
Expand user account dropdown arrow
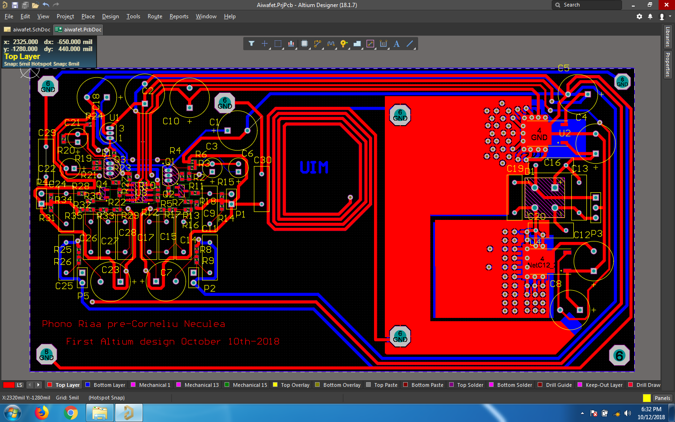click(670, 16)
